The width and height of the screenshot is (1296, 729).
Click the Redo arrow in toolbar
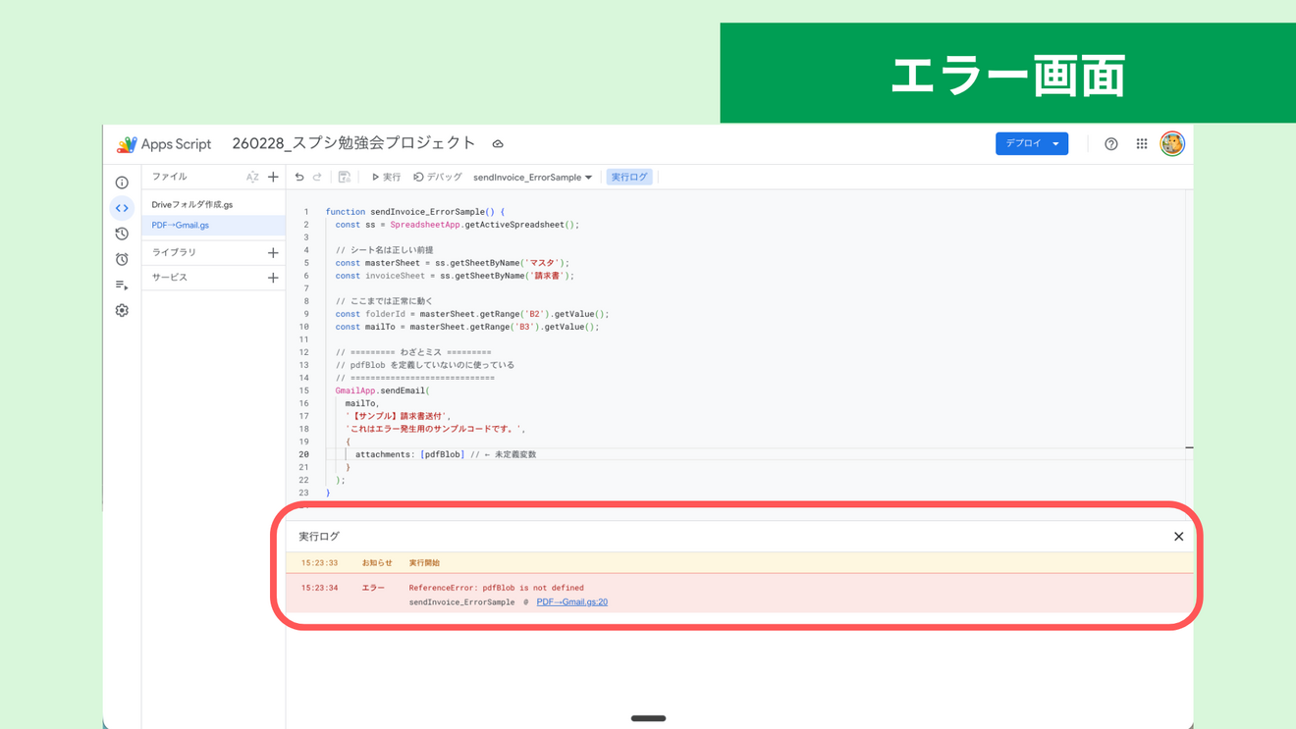317,178
